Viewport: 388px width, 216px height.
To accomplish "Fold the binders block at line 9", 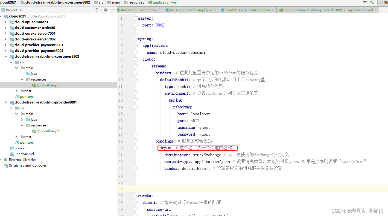I will point(136,73).
